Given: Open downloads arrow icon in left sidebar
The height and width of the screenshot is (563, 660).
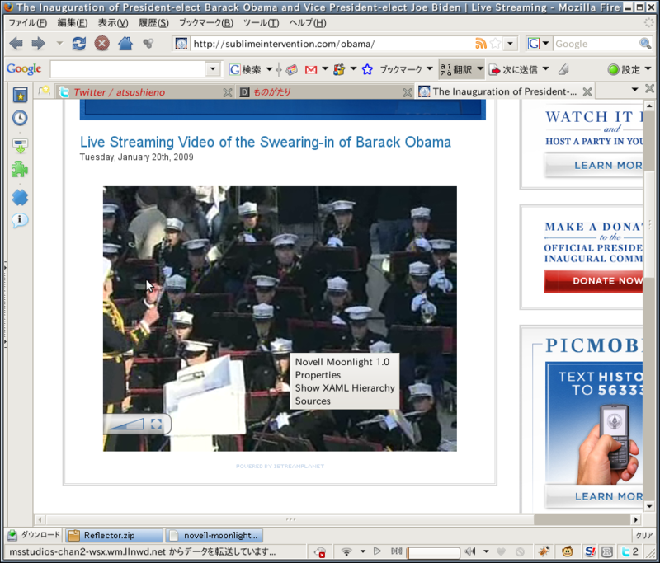Looking at the screenshot, I should click(x=20, y=146).
